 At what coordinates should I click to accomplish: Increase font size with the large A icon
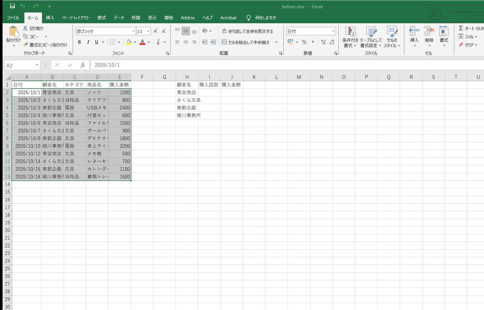point(155,31)
